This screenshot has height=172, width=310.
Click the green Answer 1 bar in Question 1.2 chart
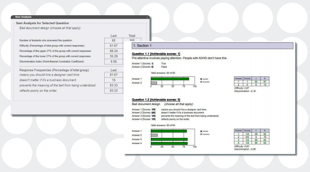pos(169,131)
